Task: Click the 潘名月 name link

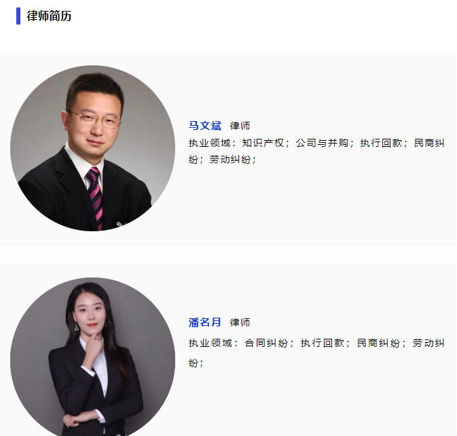Action: (x=205, y=322)
